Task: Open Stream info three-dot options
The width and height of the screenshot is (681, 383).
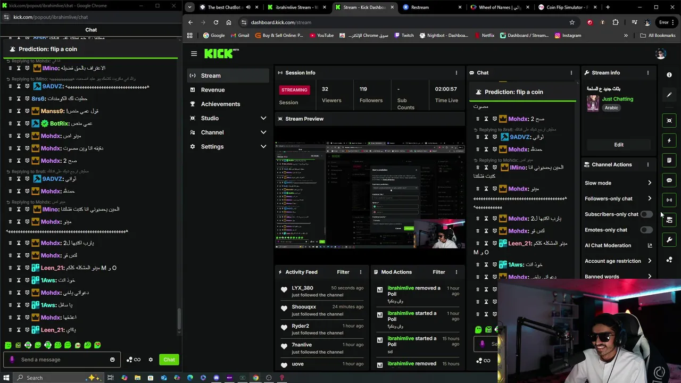Action: [x=648, y=73]
